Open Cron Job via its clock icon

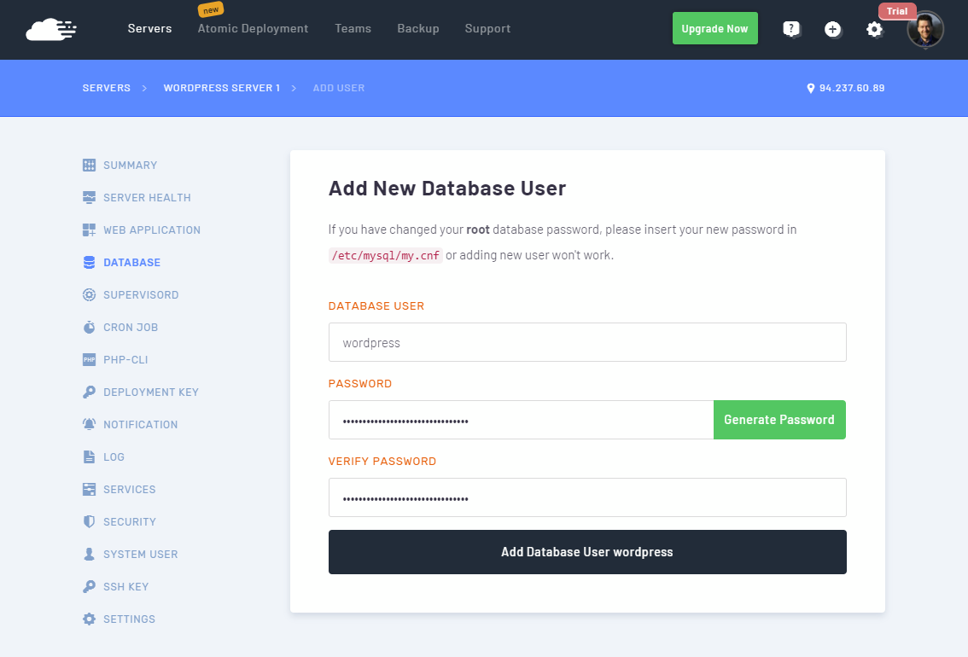(x=89, y=327)
